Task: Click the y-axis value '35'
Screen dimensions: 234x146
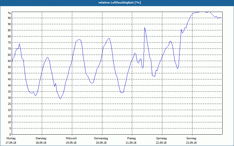Action: click(9, 92)
